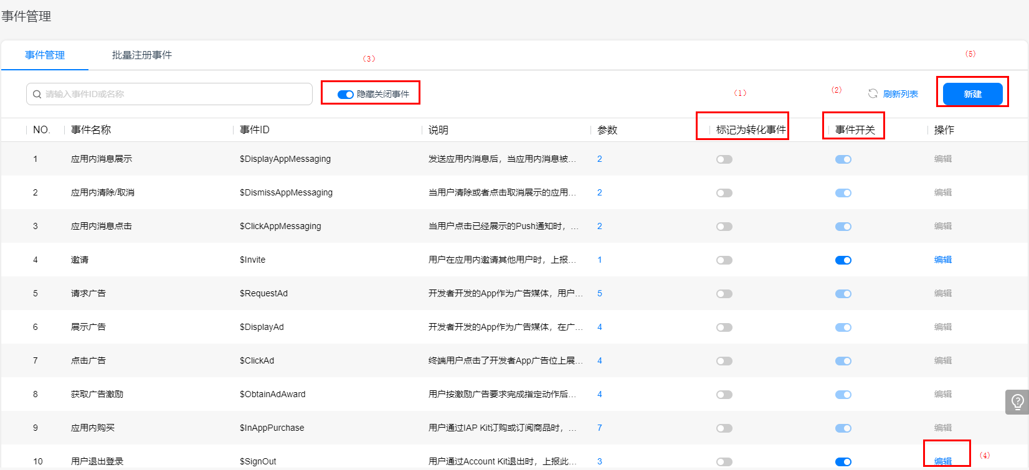This screenshot has width=1029, height=470.
Task: Toggle conversion mark for 应用内清除/取消
Action: click(x=724, y=193)
